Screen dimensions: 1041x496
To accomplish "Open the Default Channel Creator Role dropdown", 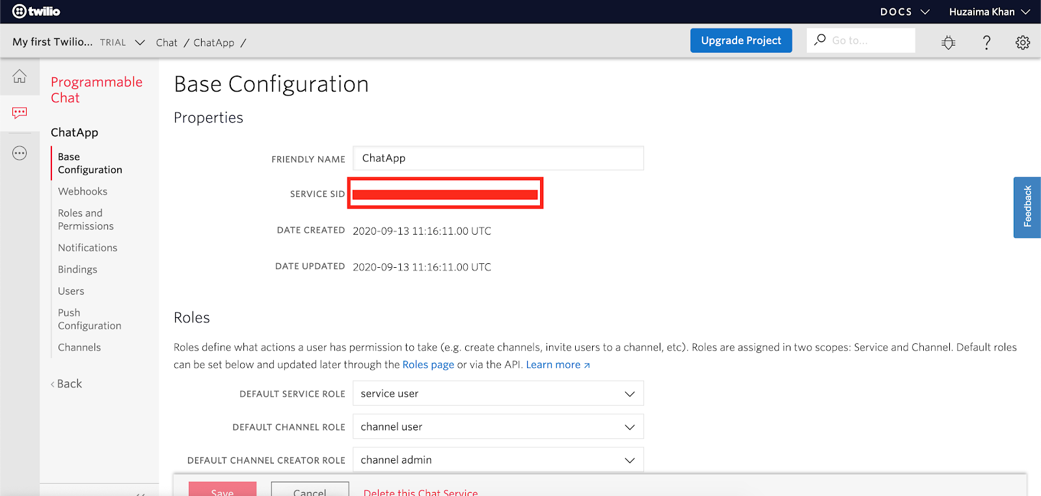I will tap(498, 460).
